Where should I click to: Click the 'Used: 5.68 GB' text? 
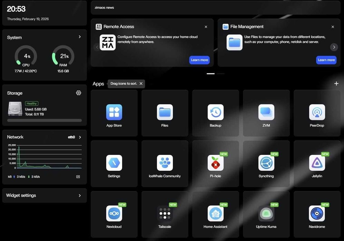point(36,109)
